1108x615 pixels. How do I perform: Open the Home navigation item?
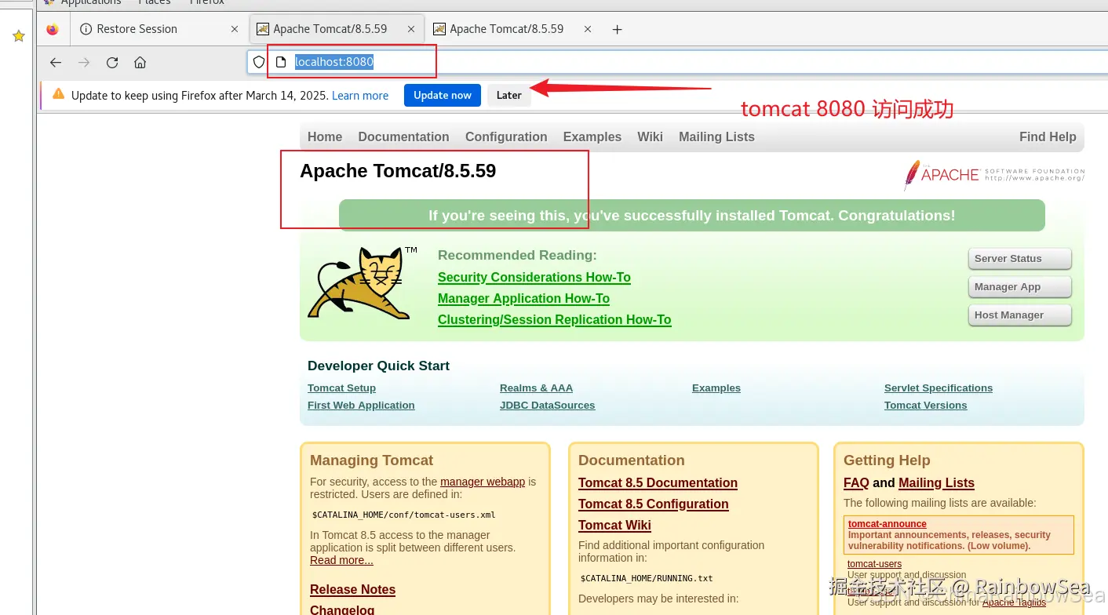coord(325,136)
